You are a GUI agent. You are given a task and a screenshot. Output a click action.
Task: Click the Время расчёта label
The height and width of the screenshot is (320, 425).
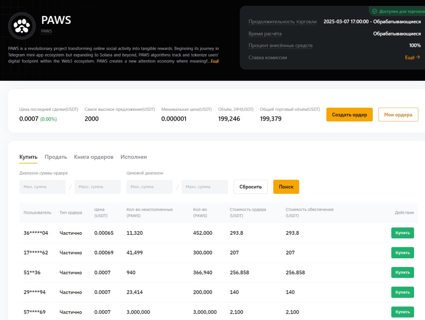(x=265, y=33)
